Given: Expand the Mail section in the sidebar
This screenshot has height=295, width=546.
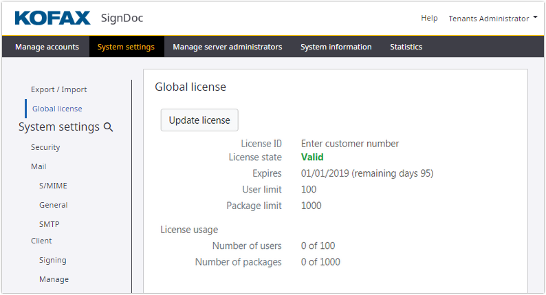Looking at the screenshot, I should tap(39, 167).
